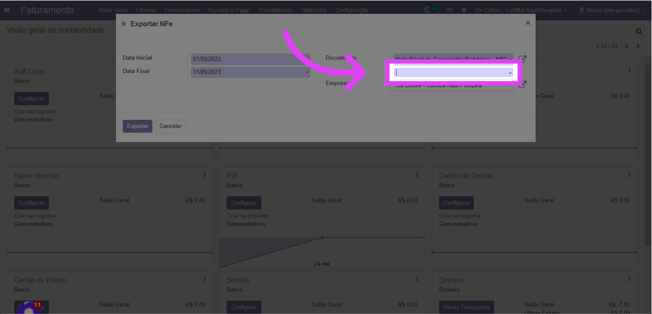Open the Data Final date dropdown
The image size is (652, 314).
click(x=307, y=72)
